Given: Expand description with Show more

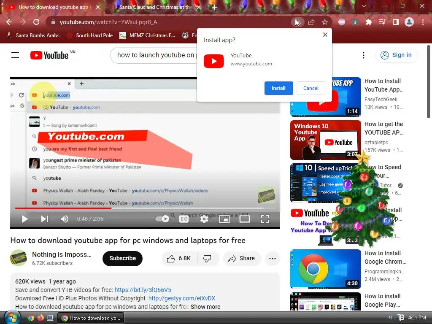Looking at the screenshot, I should [205, 307].
